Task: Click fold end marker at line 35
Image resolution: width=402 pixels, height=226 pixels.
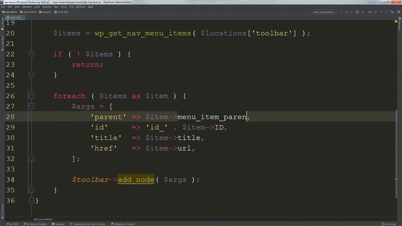Action: 31,190
